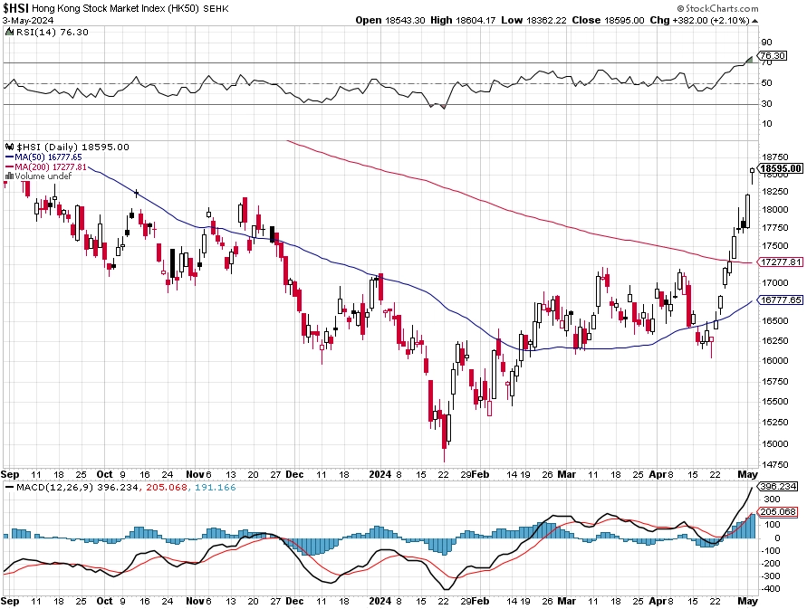Screen dimensions: 807x609
Task: Click the 2024 label on the price chart axis
Action: [x=379, y=474]
